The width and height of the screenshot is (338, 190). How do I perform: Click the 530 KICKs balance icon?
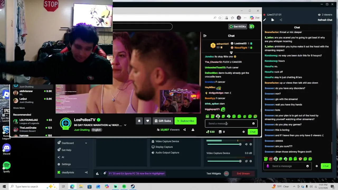click(x=208, y=132)
